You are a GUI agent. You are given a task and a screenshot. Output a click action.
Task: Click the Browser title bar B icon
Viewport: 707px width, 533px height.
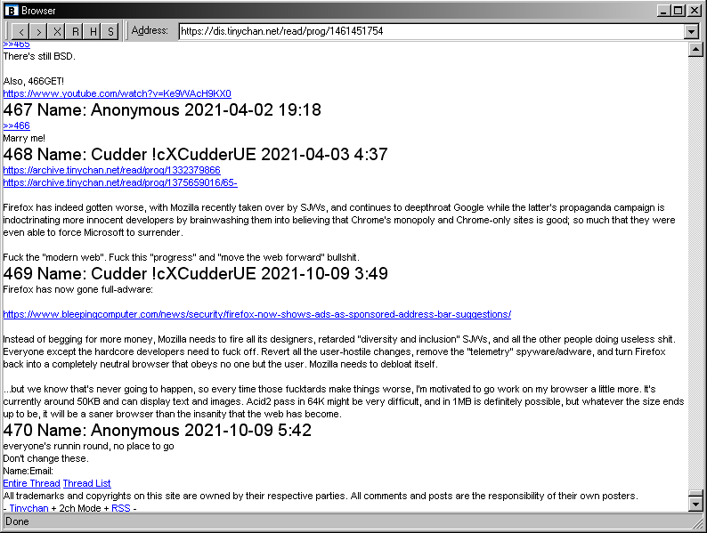coord(11,11)
